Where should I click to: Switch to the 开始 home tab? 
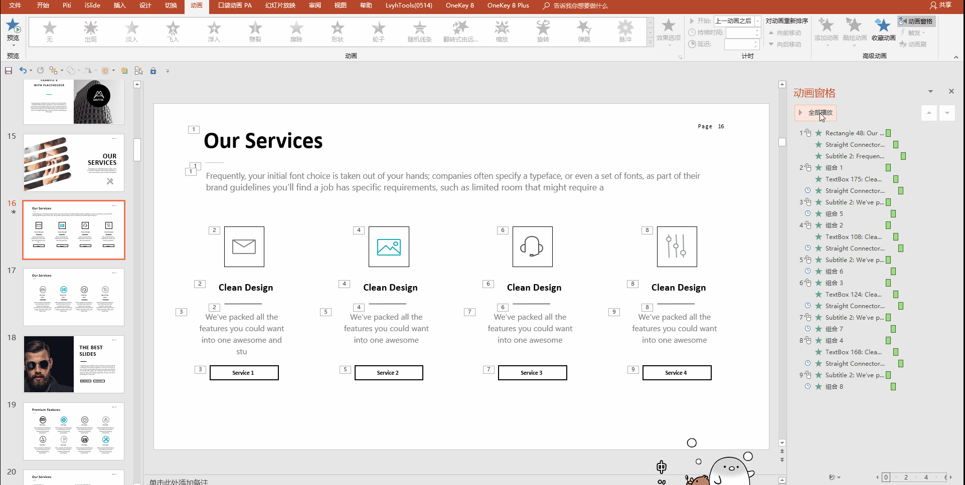click(43, 6)
